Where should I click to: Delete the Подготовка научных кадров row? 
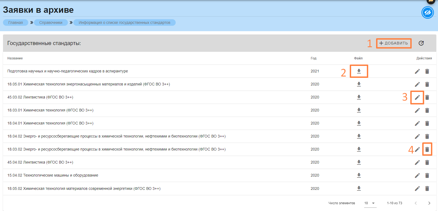pyautogui.click(x=427, y=71)
